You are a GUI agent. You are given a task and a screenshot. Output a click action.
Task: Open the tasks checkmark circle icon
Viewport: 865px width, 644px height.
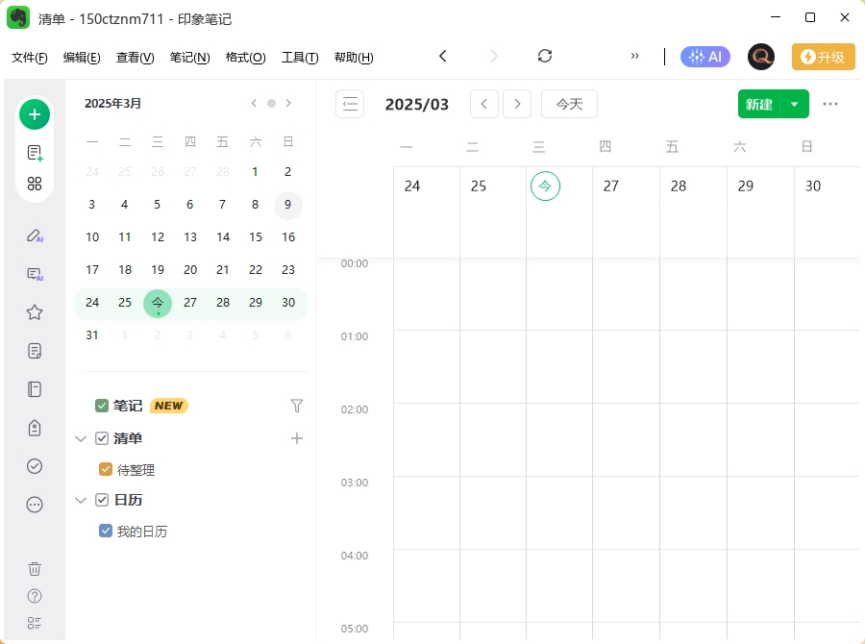click(x=35, y=466)
